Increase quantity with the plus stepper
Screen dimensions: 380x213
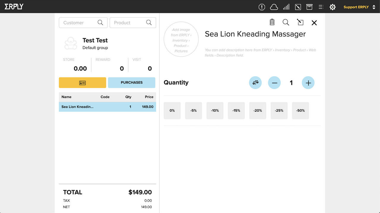tap(308, 83)
